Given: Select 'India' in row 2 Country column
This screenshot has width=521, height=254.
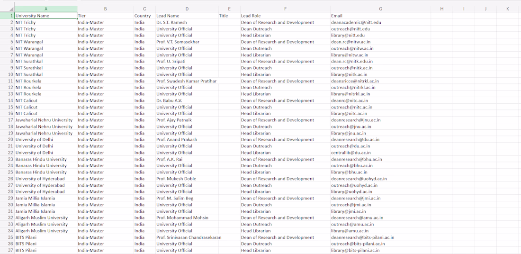Looking at the screenshot, I should click(144, 22).
